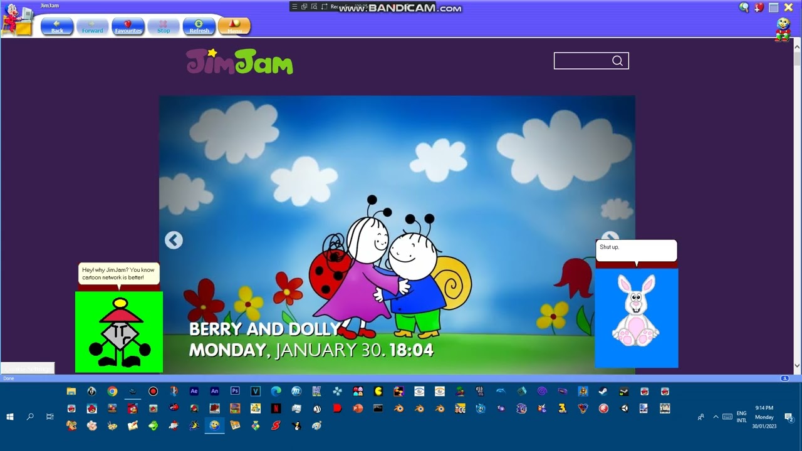Click the active smiley browser taskbar icon
Image resolution: width=802 pixels, height=451 pixels.
pyautogui.click(x=214, y=425)
